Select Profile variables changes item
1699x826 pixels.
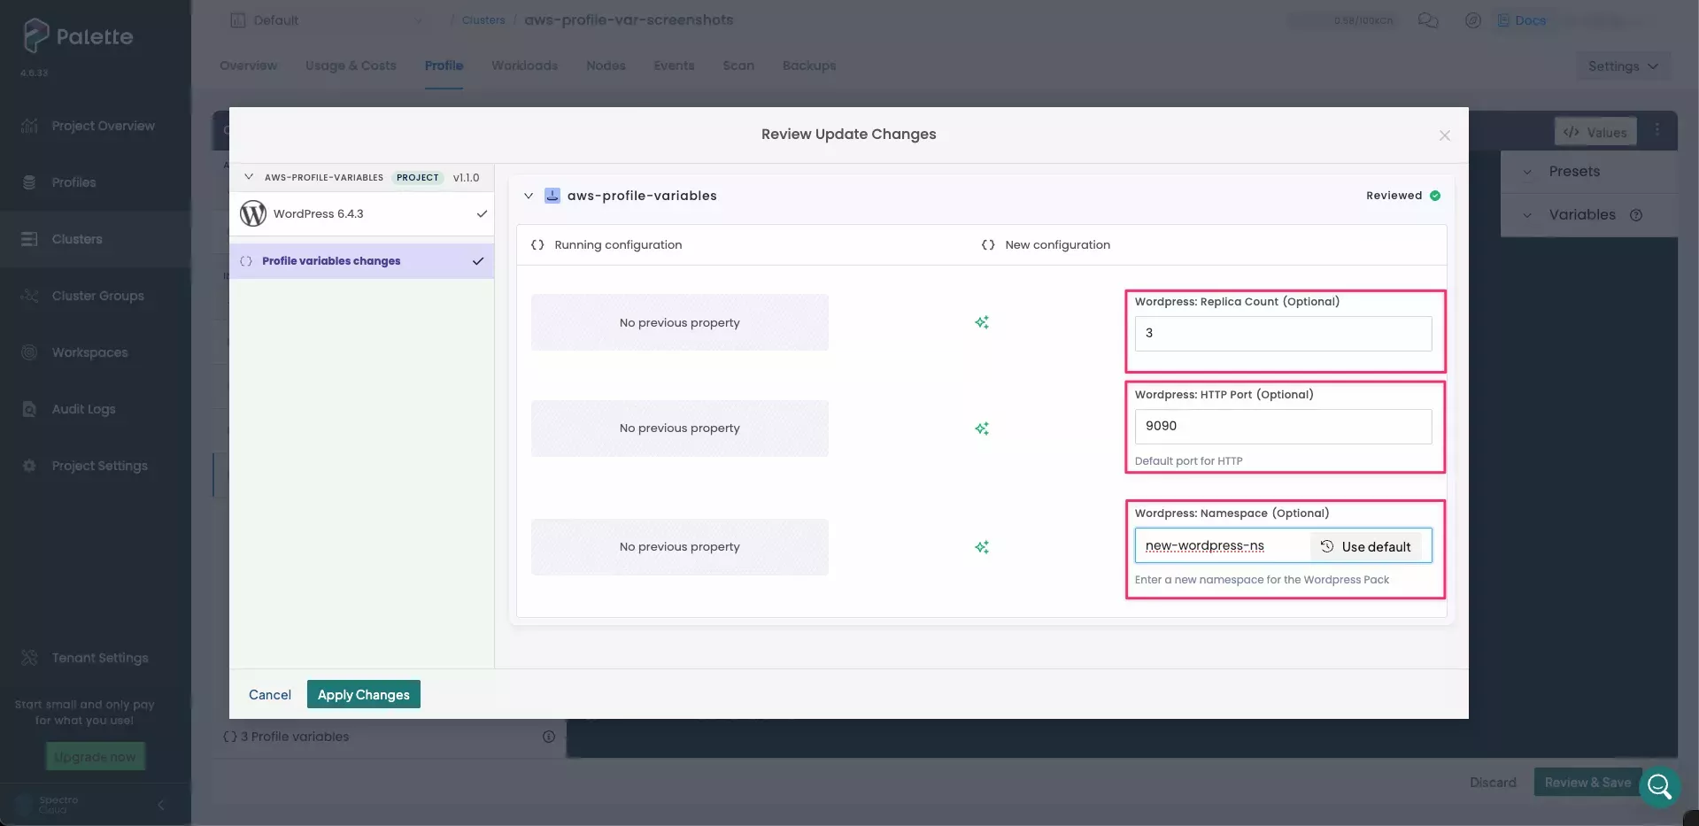331,261
